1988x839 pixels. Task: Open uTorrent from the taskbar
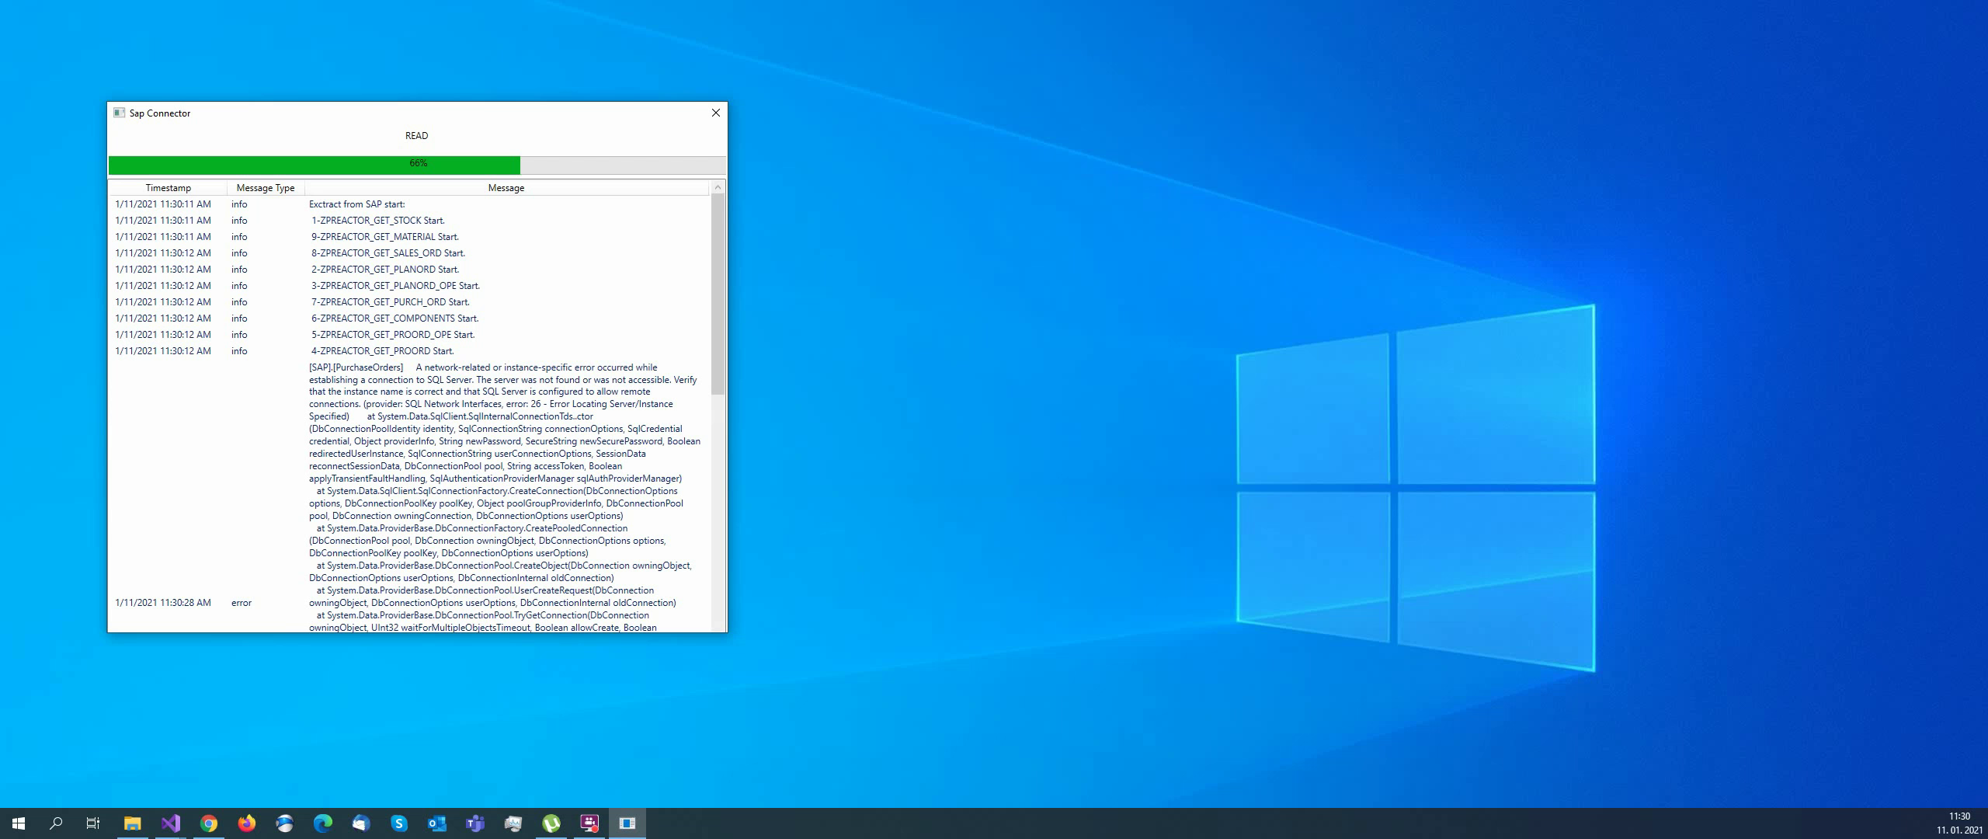551,823
